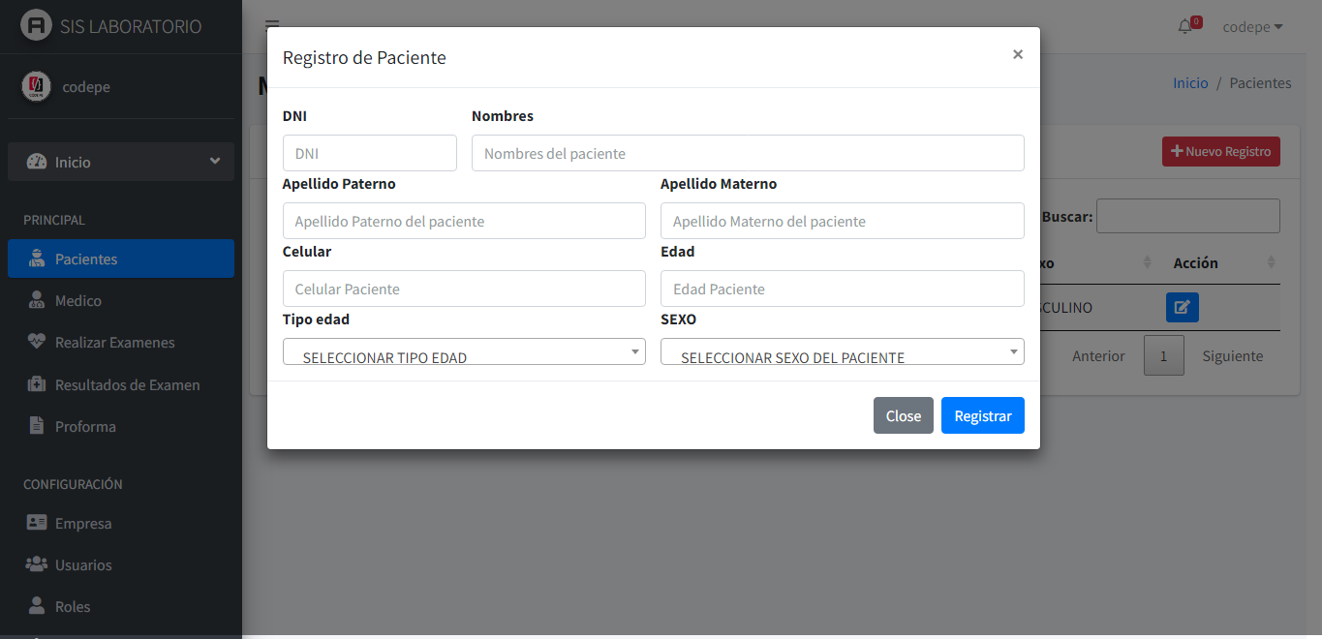Image resolution: width=1322 pixels, height=639 pixels.
Task: Click the Buscar search box
Action: tap(1188, 216)
